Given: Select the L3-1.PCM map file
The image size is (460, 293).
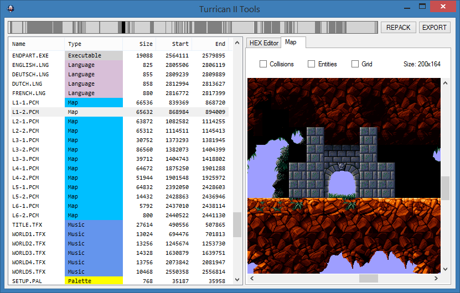Looking at the screenshot, I should pos(118,140).
